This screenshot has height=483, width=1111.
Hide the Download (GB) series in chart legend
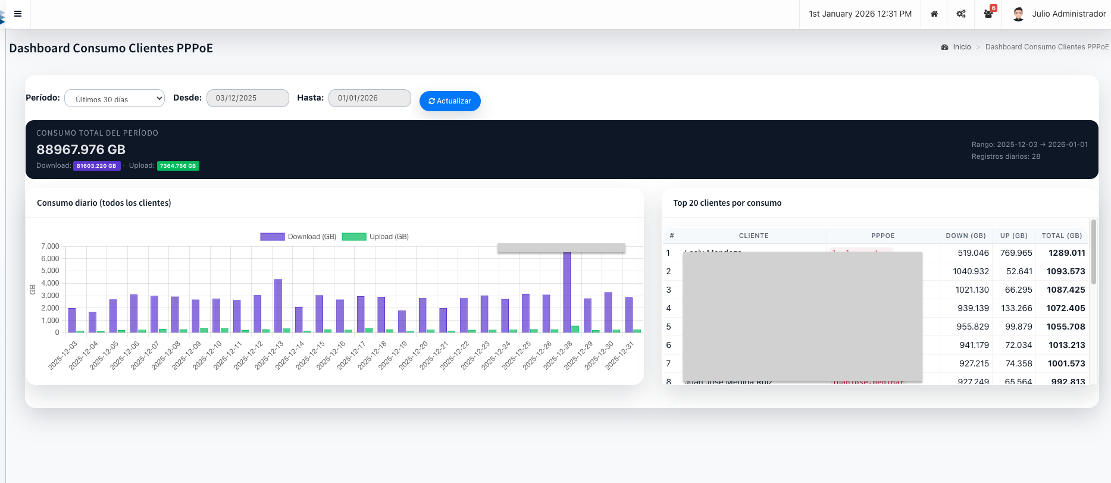[x=298, y=237]
